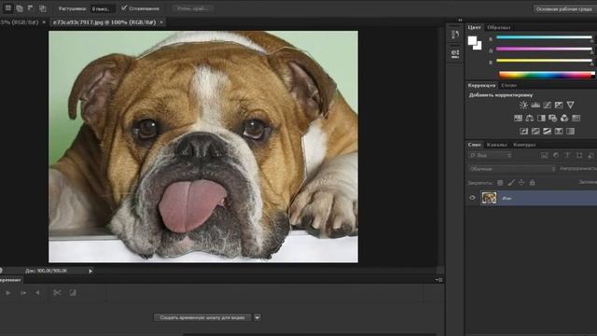
Task: Click the create video timeline button
Action: (x=202, y=317)
